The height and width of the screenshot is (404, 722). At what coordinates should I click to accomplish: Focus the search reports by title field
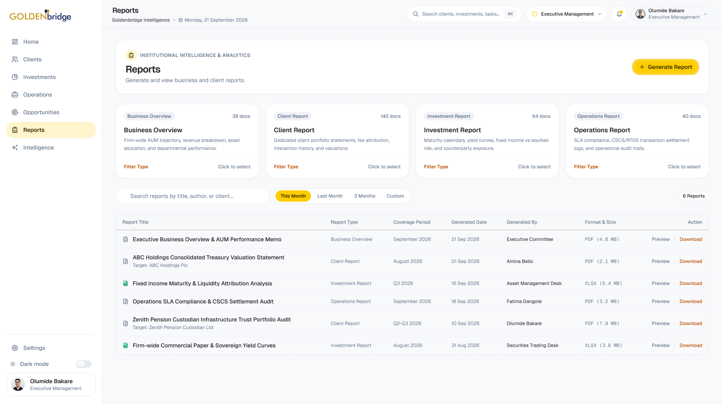[x=193, y=196]
